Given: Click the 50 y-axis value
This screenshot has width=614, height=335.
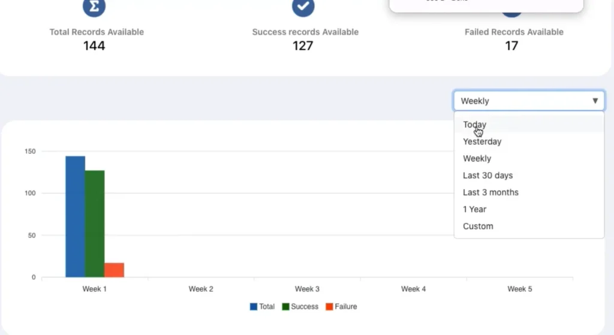Looking at the screenshot, I should (32, 236).
